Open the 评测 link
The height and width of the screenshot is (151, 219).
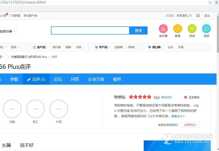79,47
